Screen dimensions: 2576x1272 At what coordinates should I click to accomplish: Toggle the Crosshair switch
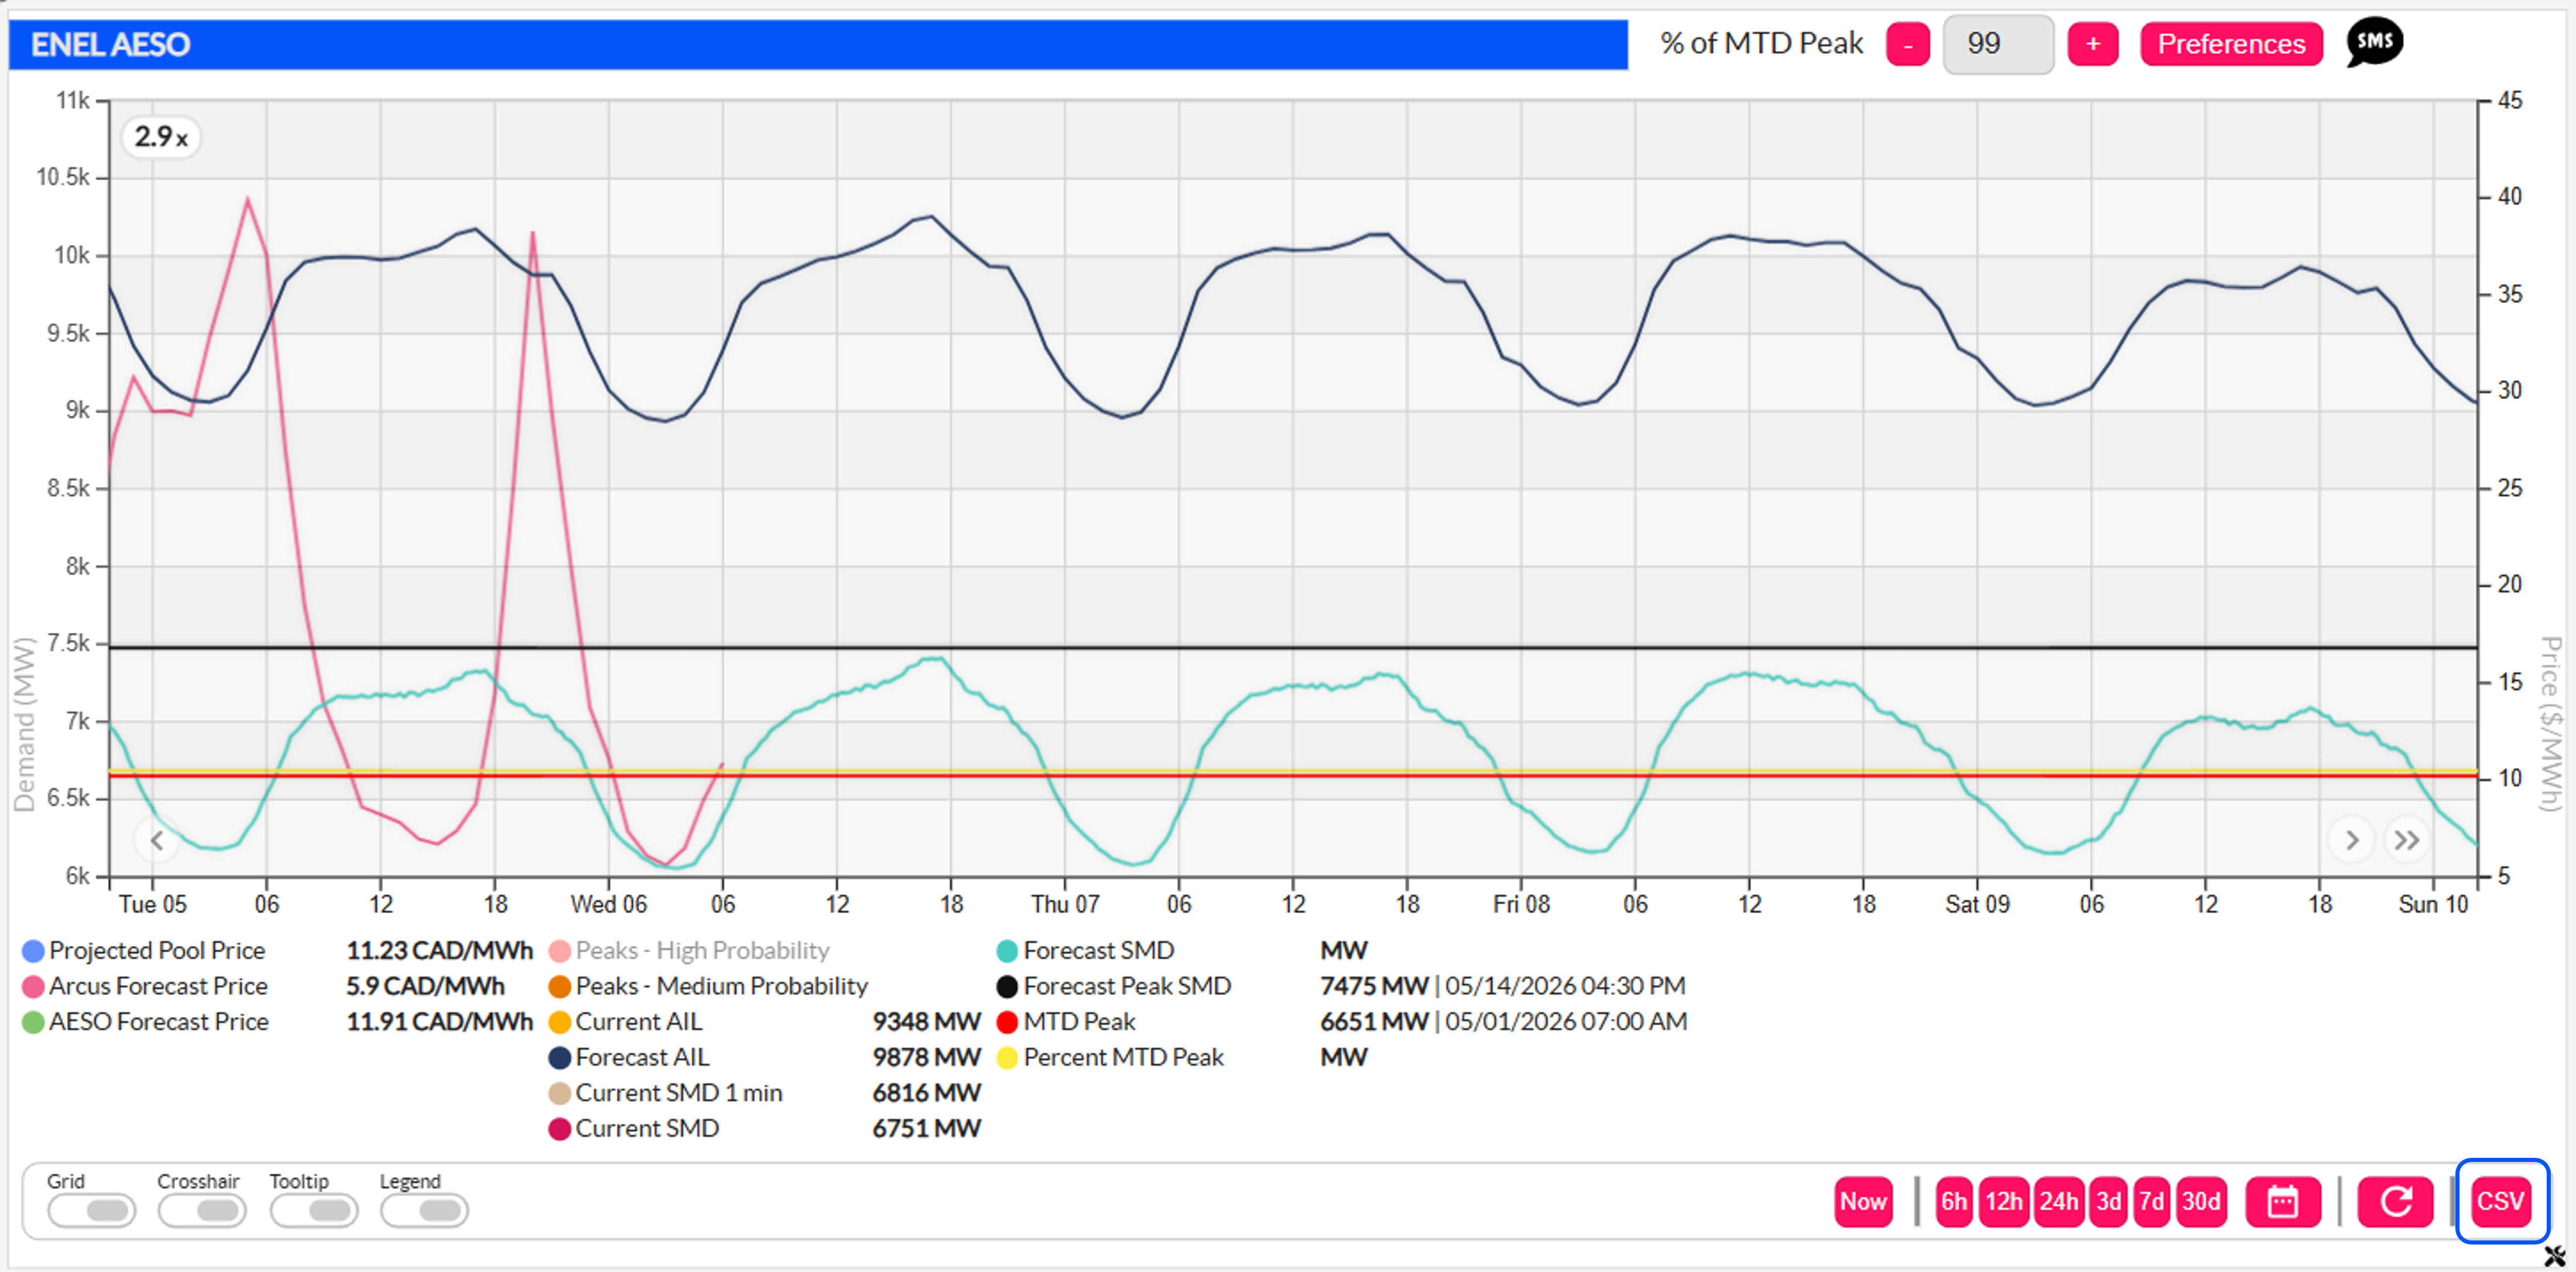[202, 1210]
